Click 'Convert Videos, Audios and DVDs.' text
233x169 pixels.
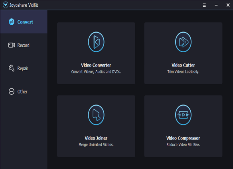(96, 72)
